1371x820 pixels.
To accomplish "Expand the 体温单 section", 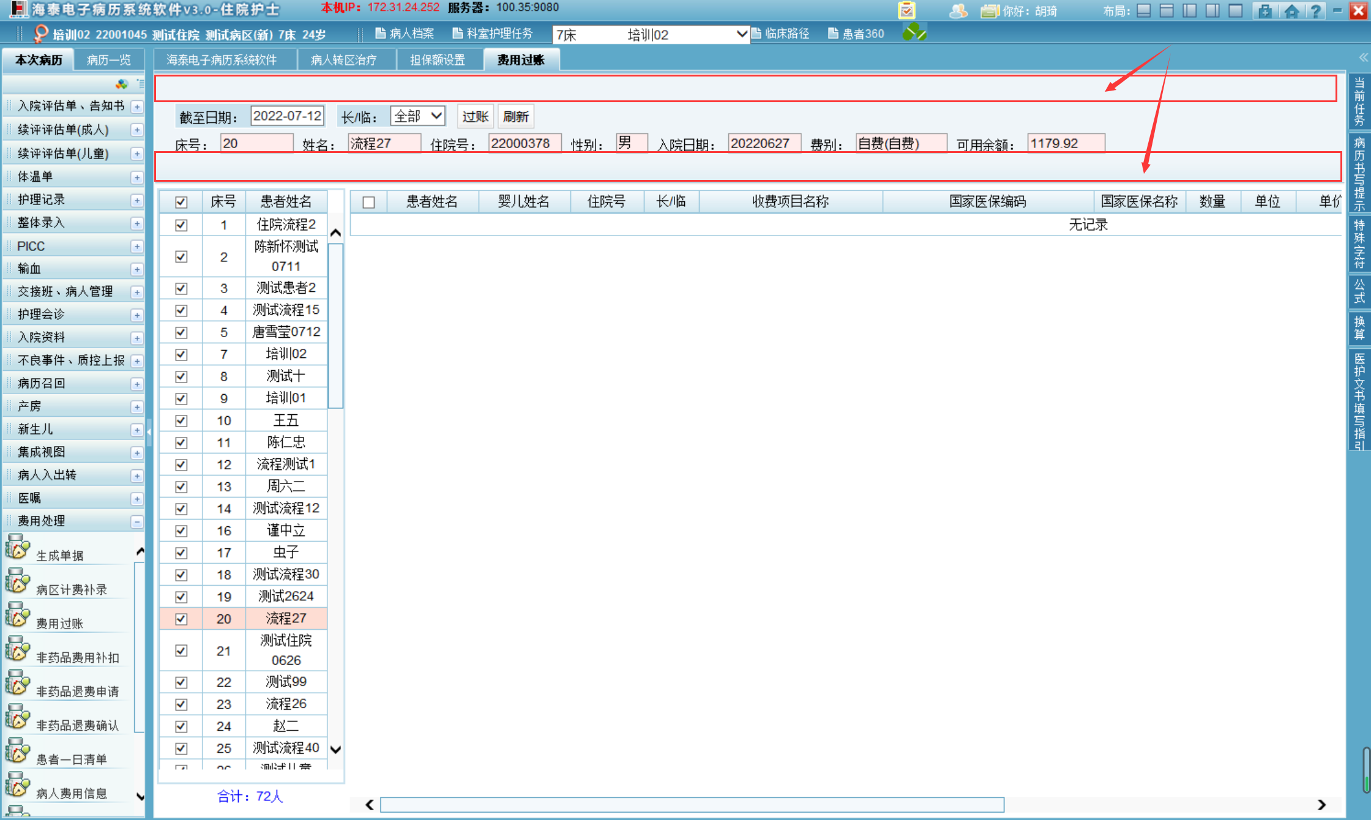I will (137, 177).
